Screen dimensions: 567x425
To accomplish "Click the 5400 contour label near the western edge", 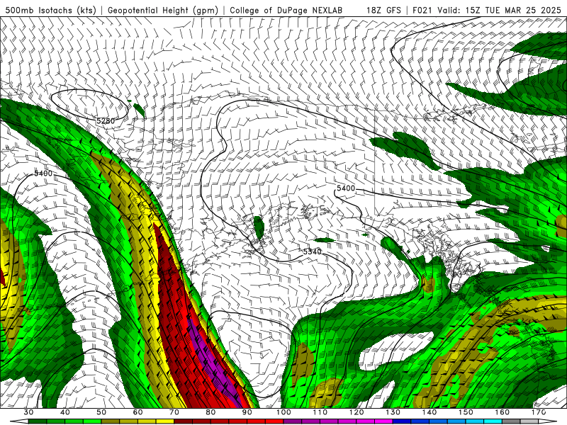I will tap(43, 173).
